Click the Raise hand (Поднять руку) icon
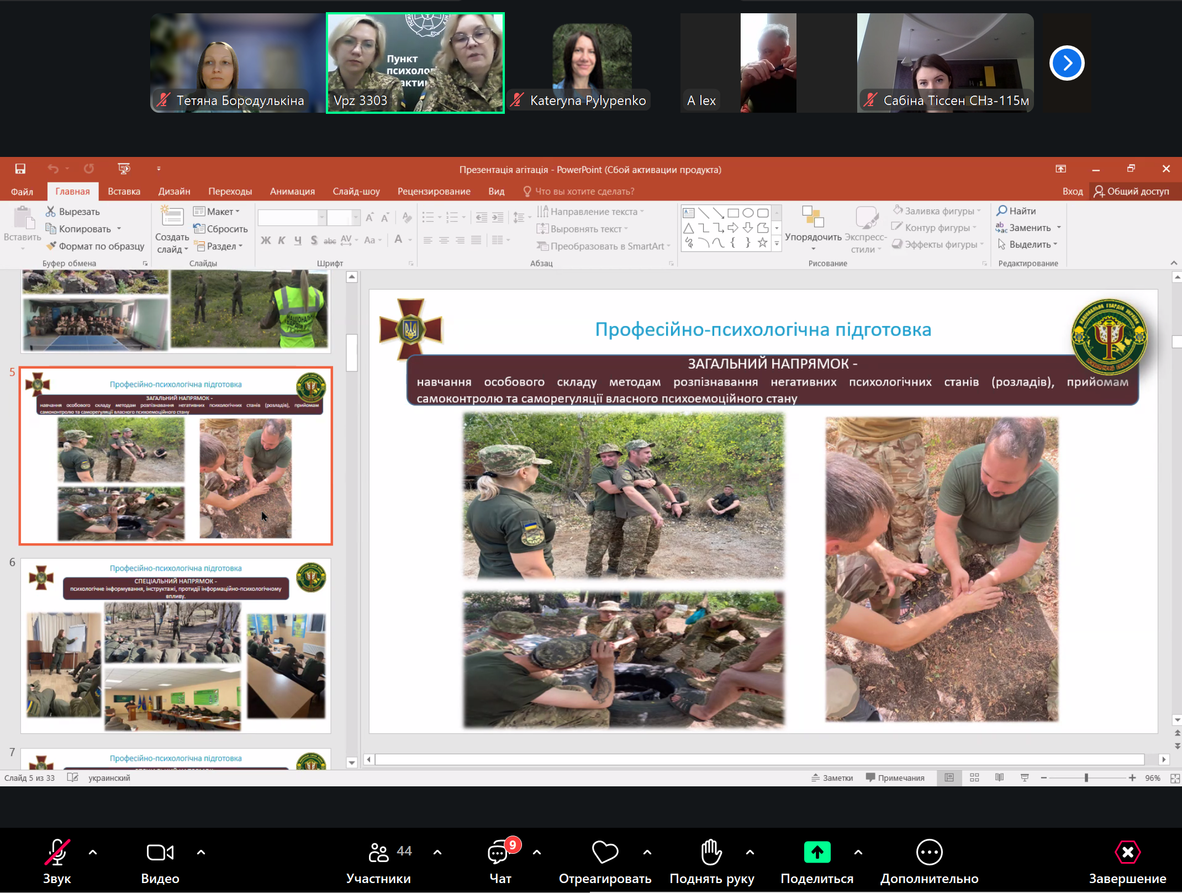This screenshot has width=1182, height=893. pos(711,852)
